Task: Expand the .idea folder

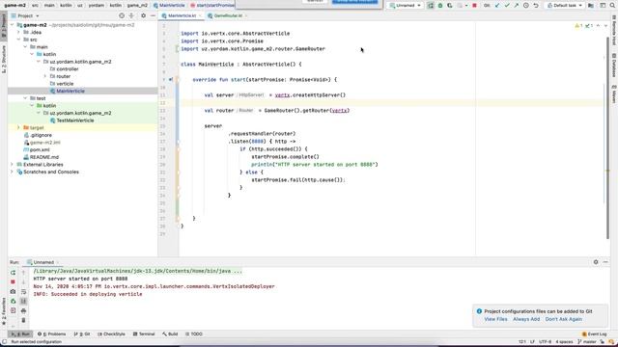Action: [x=18, y=32]
